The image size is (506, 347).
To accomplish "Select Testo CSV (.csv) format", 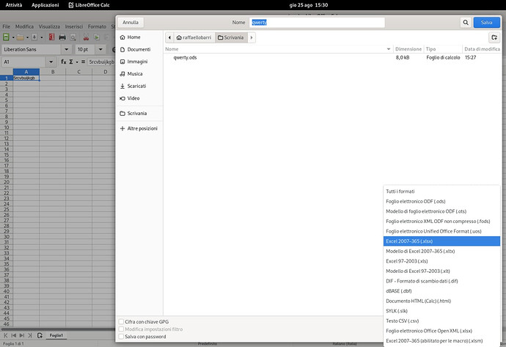I will 441,321.
